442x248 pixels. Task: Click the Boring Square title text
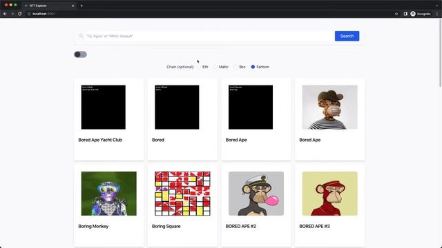click(166, 226)
